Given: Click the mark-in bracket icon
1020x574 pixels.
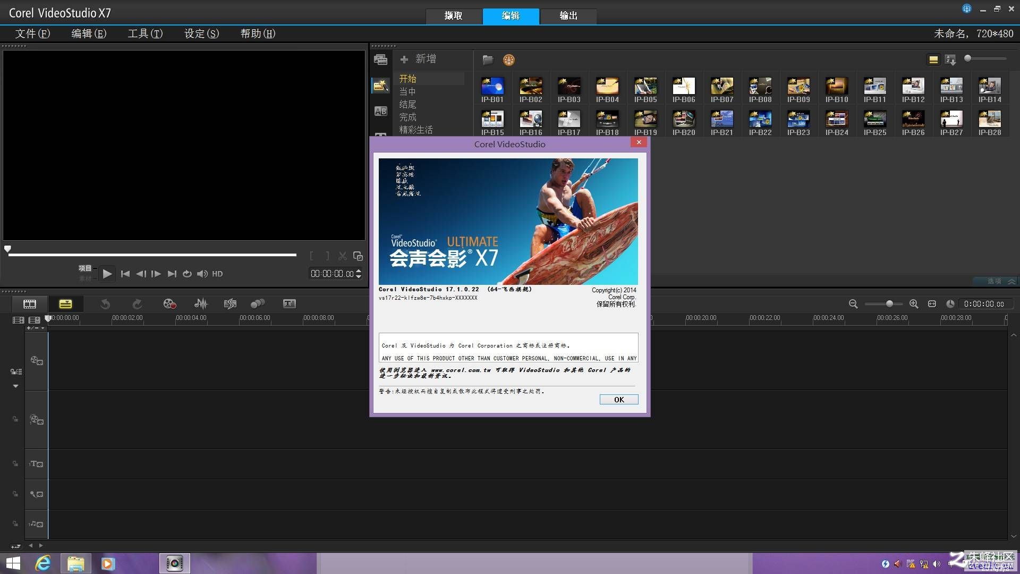Looking at the screenshot, I should (312, 256).
